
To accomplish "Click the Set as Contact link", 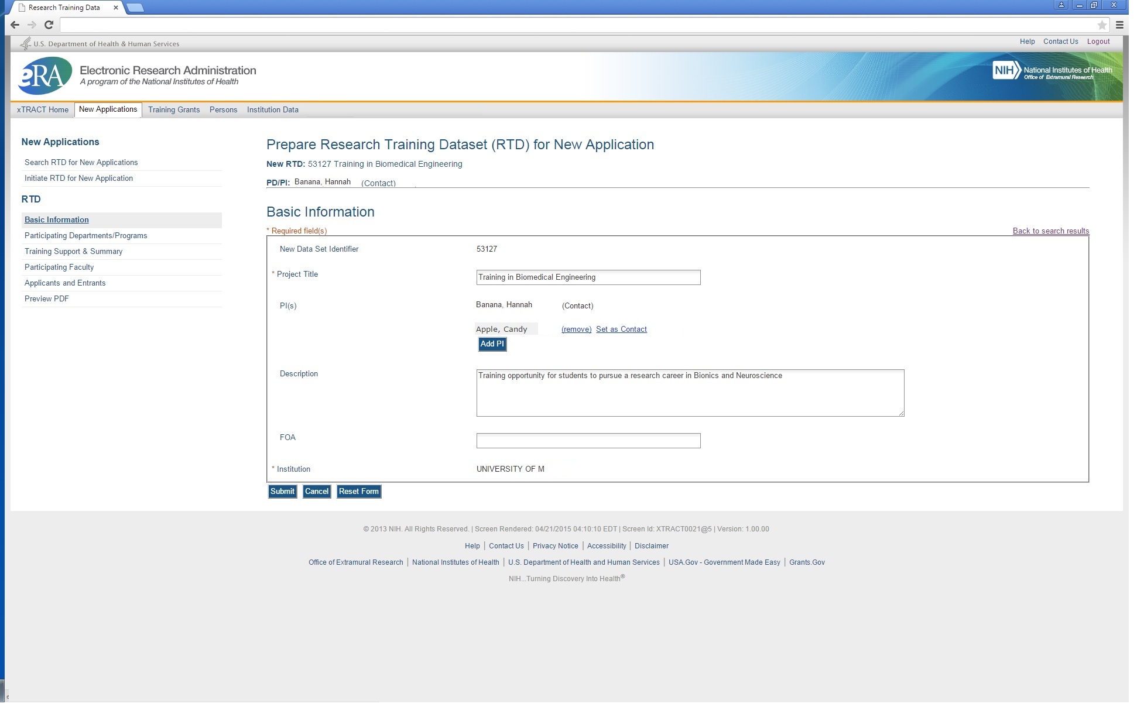I will pyautogui.click(x=621, y=329).
